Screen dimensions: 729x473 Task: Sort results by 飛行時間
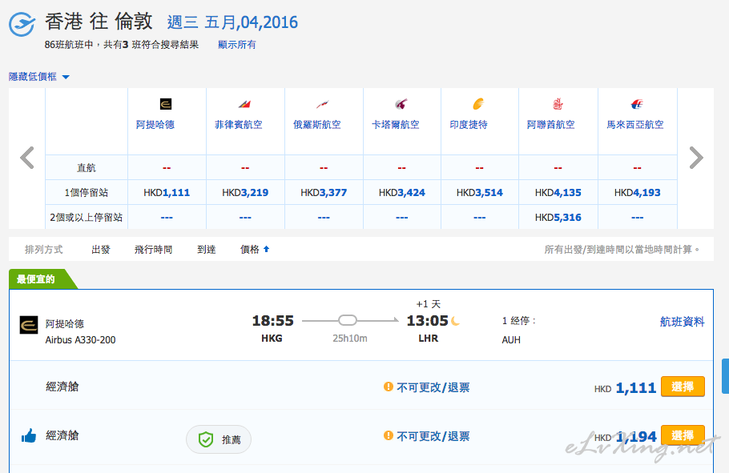click(x=154, y=250)
